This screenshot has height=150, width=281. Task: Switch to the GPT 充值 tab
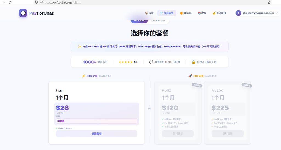139,21
